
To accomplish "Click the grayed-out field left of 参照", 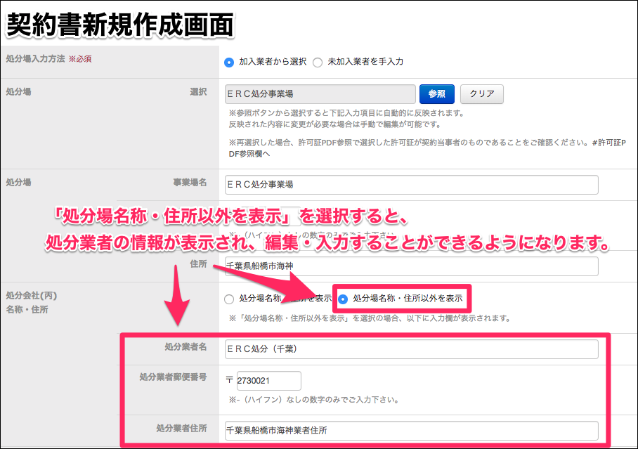I will point(319,94).
